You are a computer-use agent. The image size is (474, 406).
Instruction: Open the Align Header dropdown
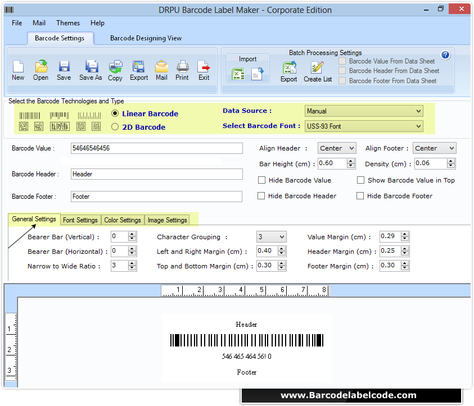tap(337, 148)
